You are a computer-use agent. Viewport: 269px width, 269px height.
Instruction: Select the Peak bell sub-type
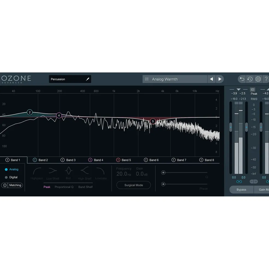pos(47,187)
